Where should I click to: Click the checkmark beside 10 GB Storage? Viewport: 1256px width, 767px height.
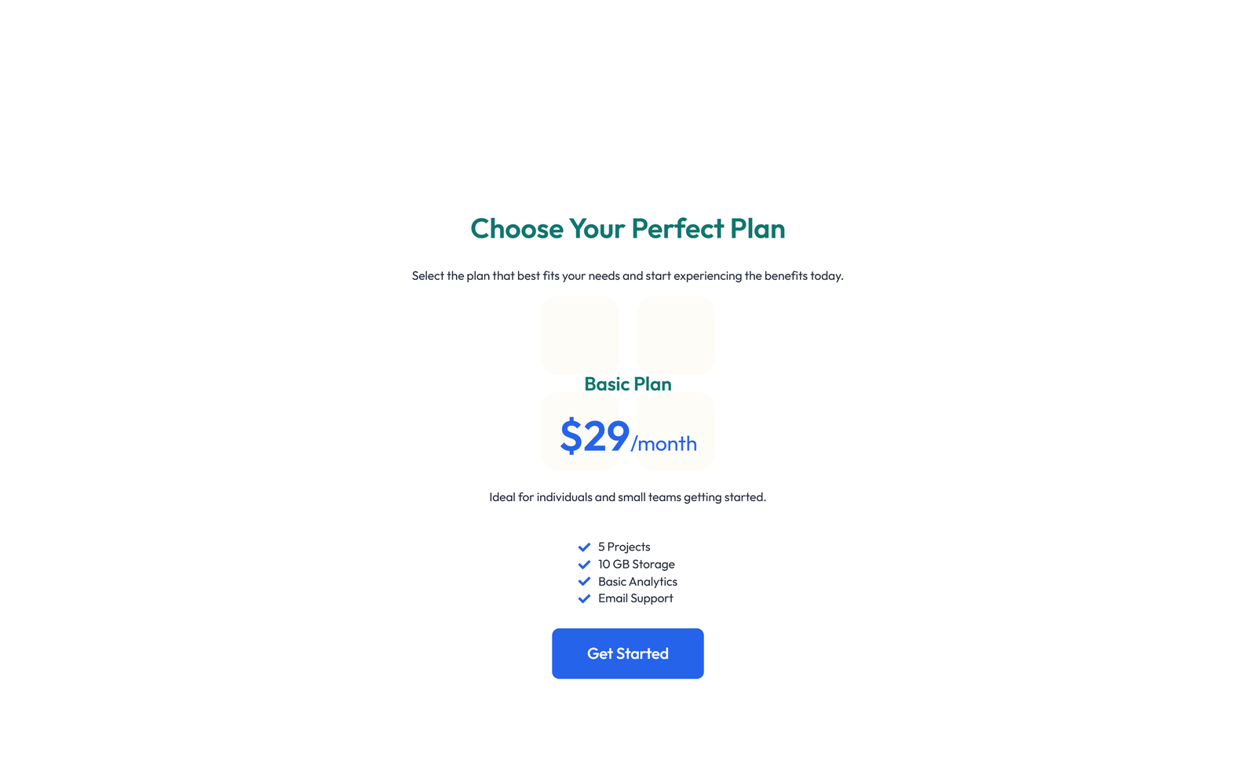point(584,564)
